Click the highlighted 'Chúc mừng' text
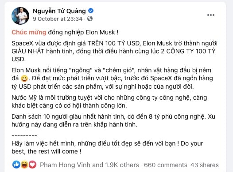 point(29,32)
